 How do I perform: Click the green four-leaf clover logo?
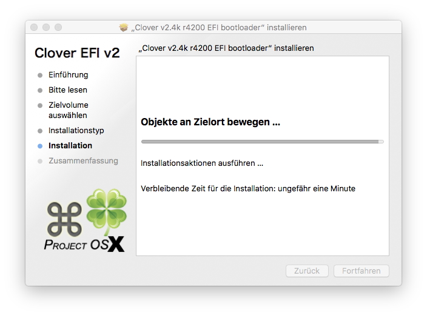[x=107, y=211]
